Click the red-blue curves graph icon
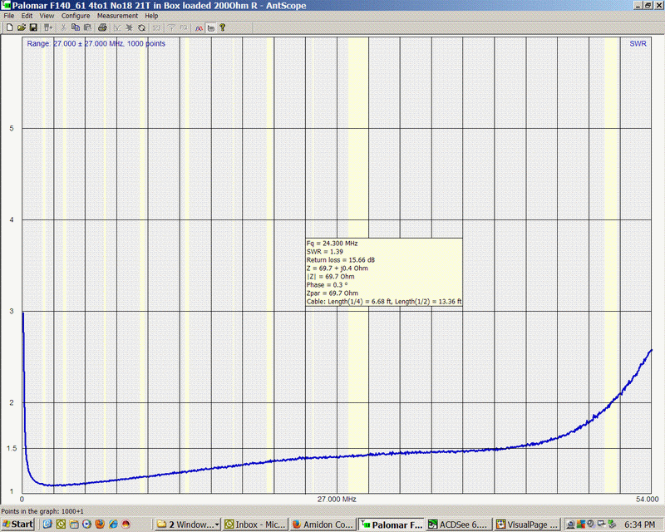Image resolution: width=665 pixels, height=532 pixels. 199,28
